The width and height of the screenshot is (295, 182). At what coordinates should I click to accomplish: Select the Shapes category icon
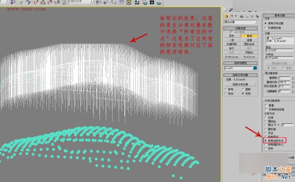[232, 17]
